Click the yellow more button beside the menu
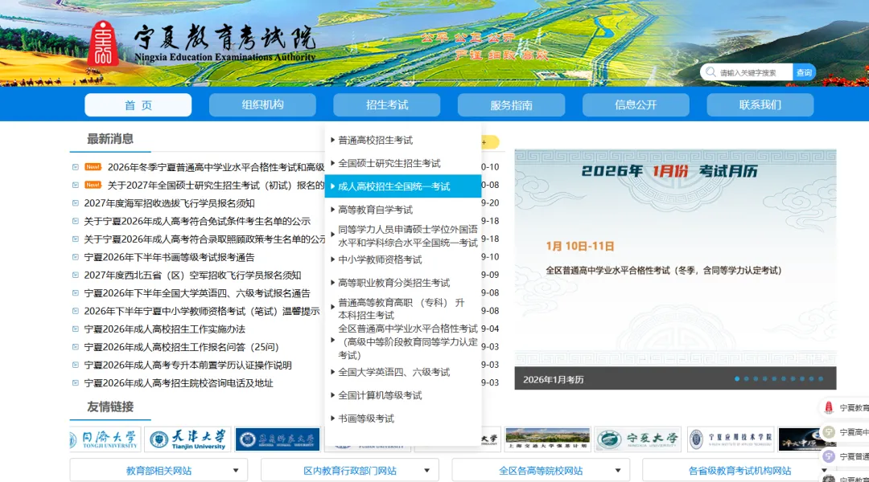This screenshot has width=869, height=482. click(490, 142)
